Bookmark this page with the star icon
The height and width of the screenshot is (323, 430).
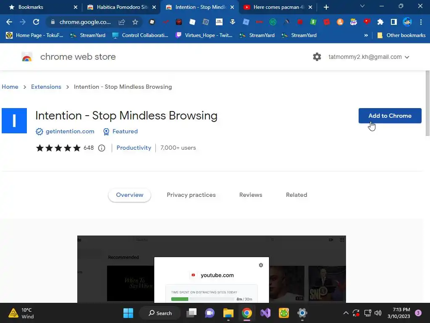[135, 22]
